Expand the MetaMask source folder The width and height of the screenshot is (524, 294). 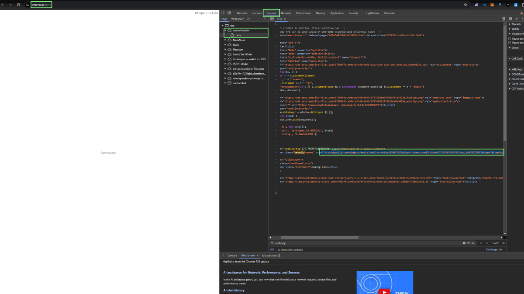226,40
